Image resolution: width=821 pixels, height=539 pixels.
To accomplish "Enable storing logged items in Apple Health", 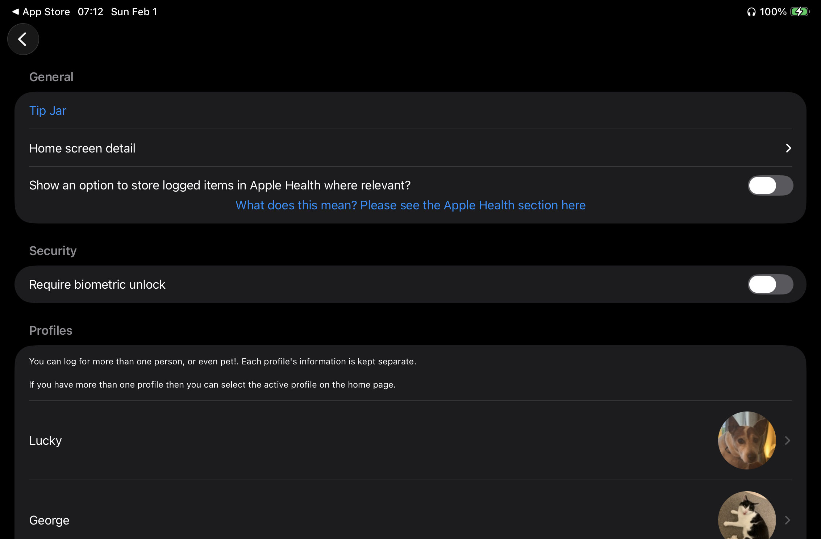I will pos(770,185).
